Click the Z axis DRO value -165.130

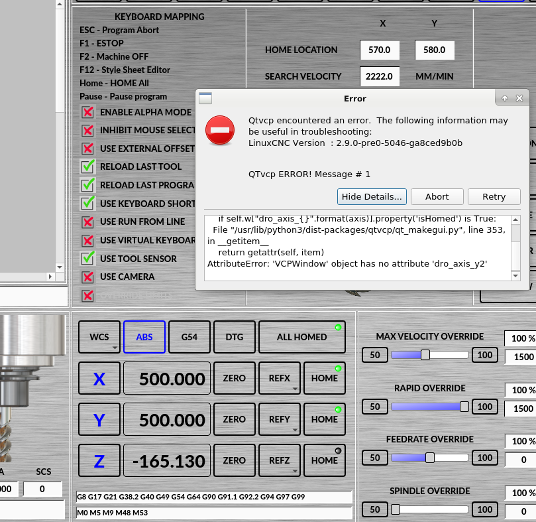[167, 460]
